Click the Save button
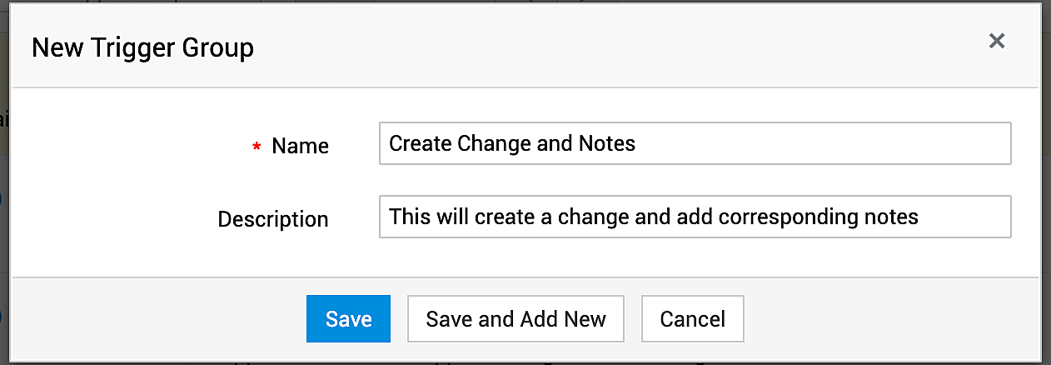1051x365 pixels. [x=348, y=318]
